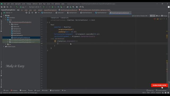The width and height of the screenshot is (170, 96).
Task: Expand the ui.theme package
Action: [x=10, y=24]
